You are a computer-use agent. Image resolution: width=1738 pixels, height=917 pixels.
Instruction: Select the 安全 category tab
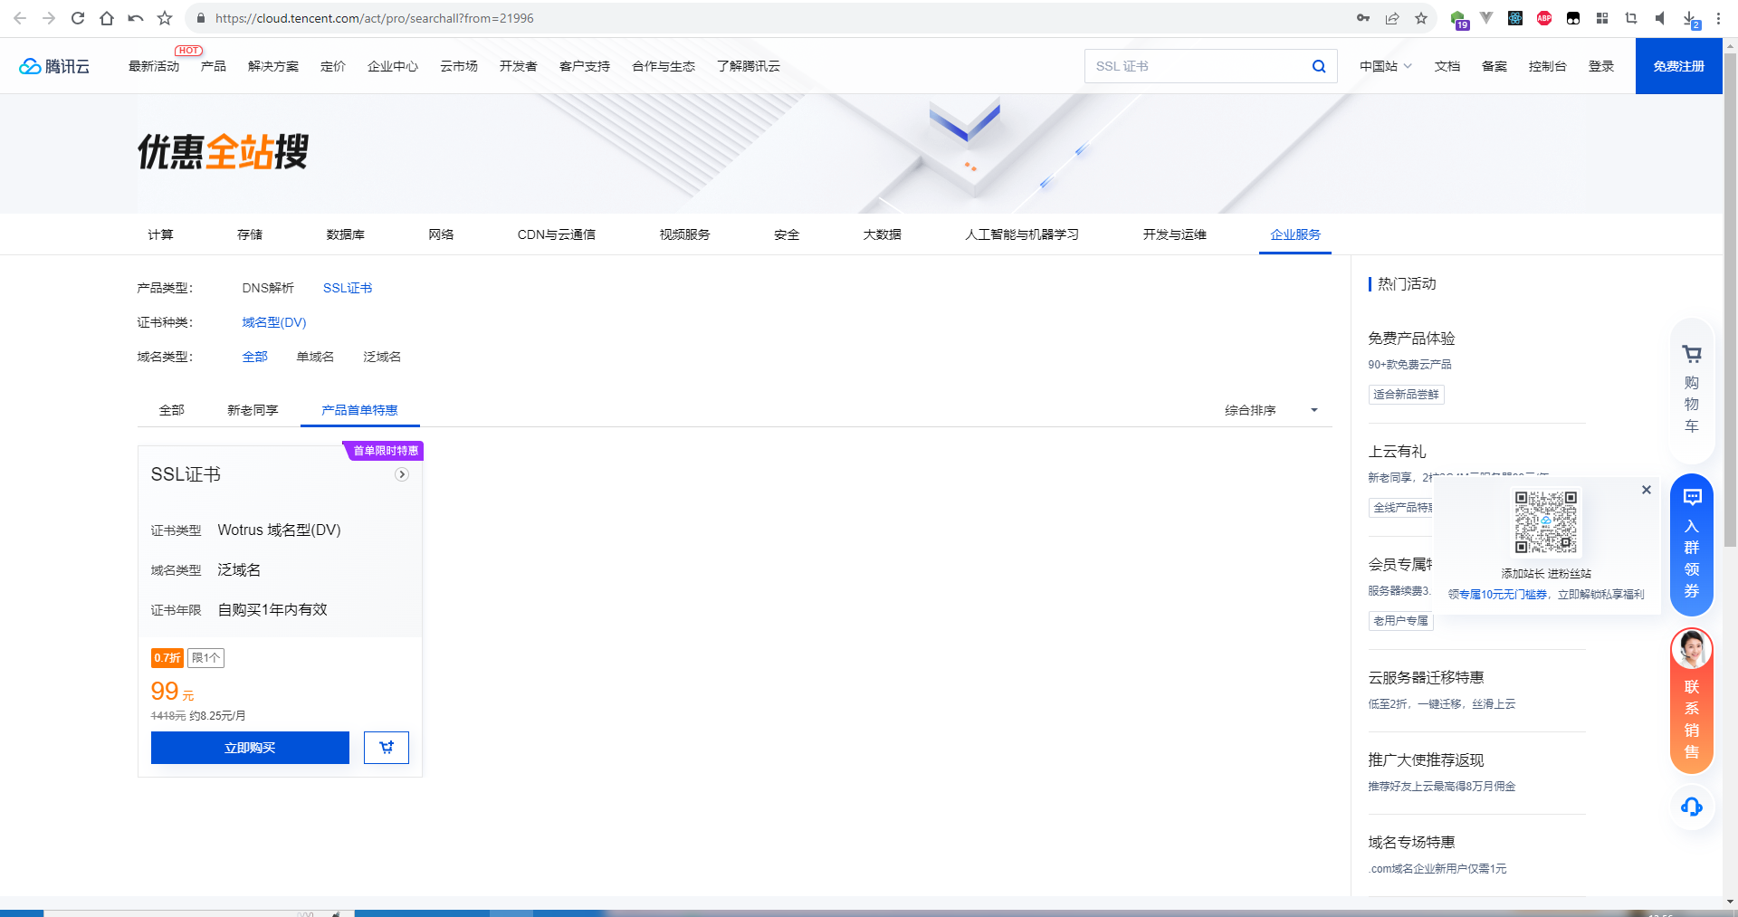click(787, 234)
